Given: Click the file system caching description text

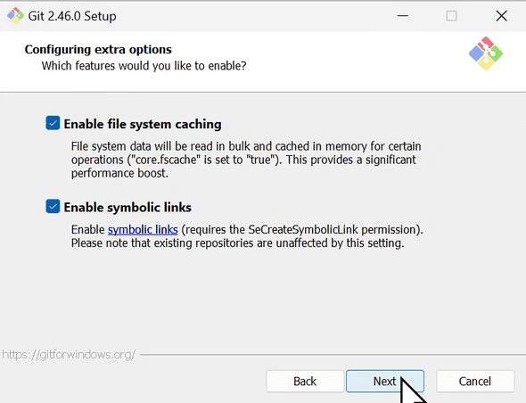Looking at the screenshot, I should click(246, 160).
